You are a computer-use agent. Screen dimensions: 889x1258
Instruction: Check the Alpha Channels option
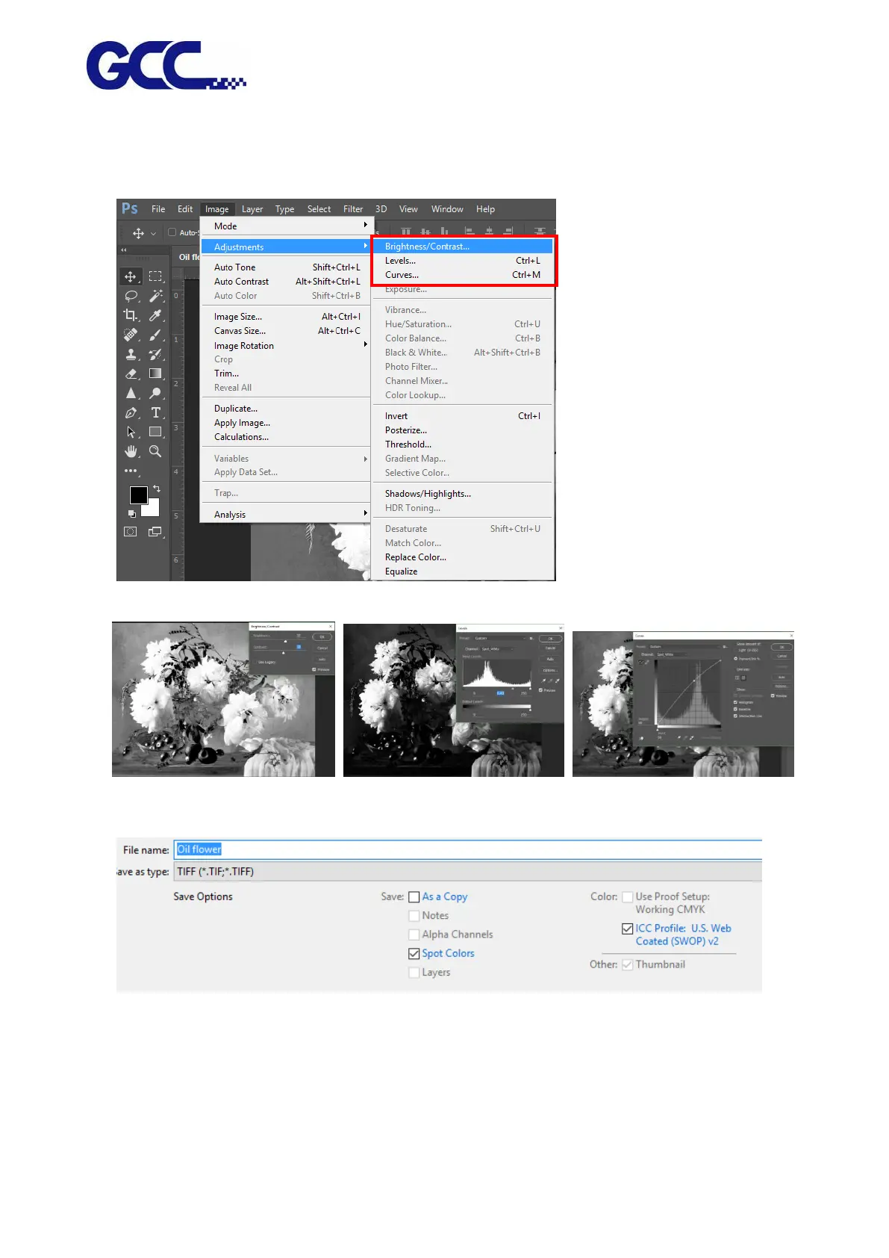click(x=414, y=935)
